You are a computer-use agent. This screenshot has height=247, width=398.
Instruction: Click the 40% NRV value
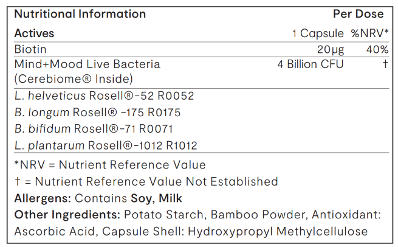click(376, 49)
